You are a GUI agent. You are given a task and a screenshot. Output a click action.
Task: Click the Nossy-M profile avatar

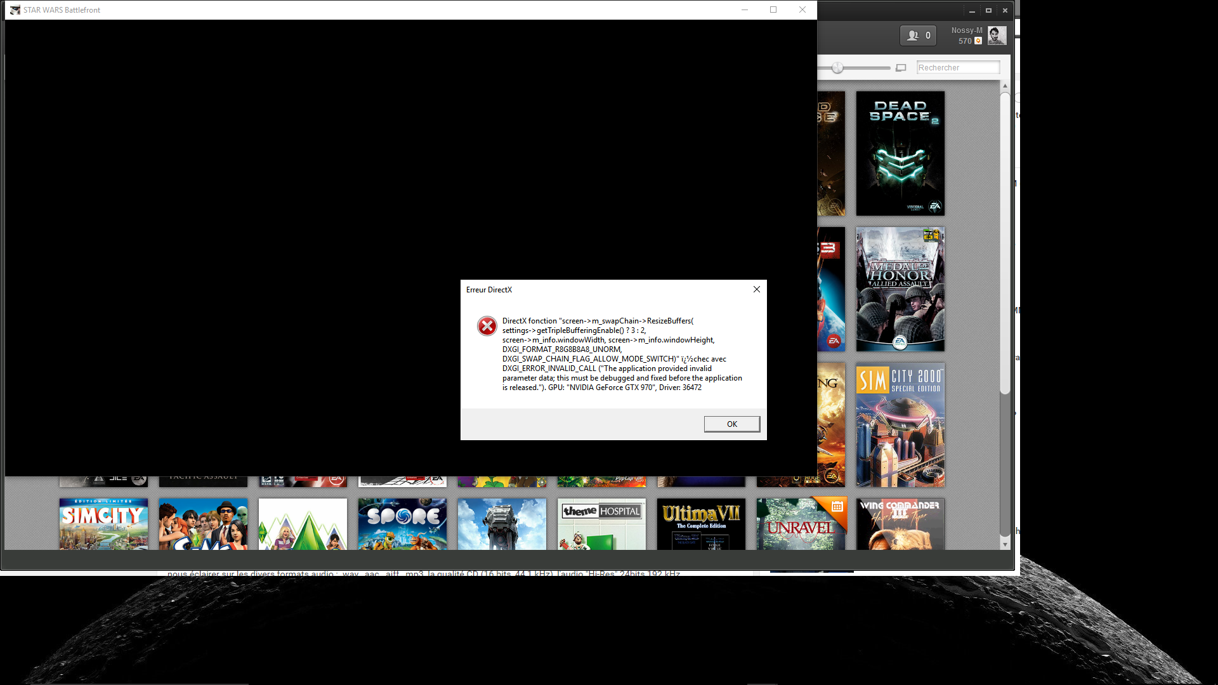pyautogui.click(x=997, y=36)
